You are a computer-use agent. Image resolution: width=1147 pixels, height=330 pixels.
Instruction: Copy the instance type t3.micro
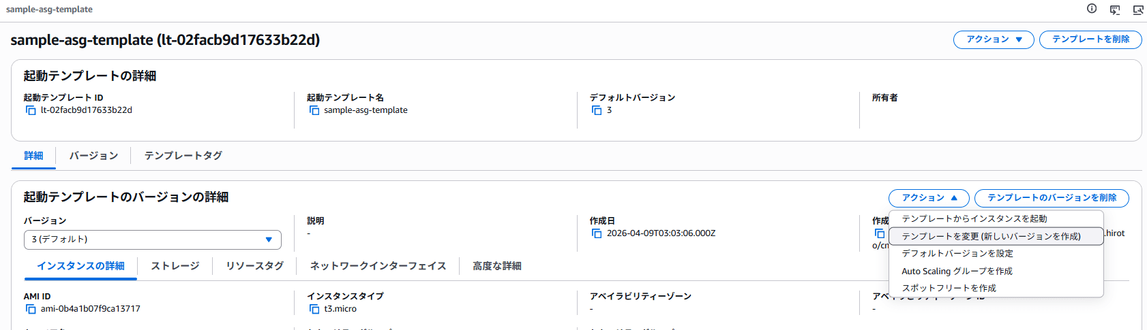tap(314, 309)
